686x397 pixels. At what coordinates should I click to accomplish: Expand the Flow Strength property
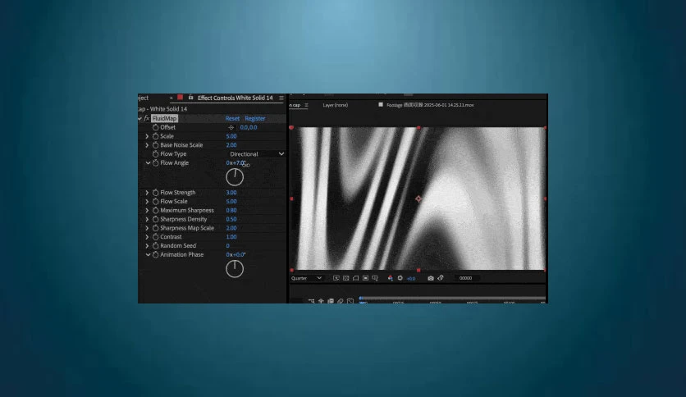click(x=147, y=193)
